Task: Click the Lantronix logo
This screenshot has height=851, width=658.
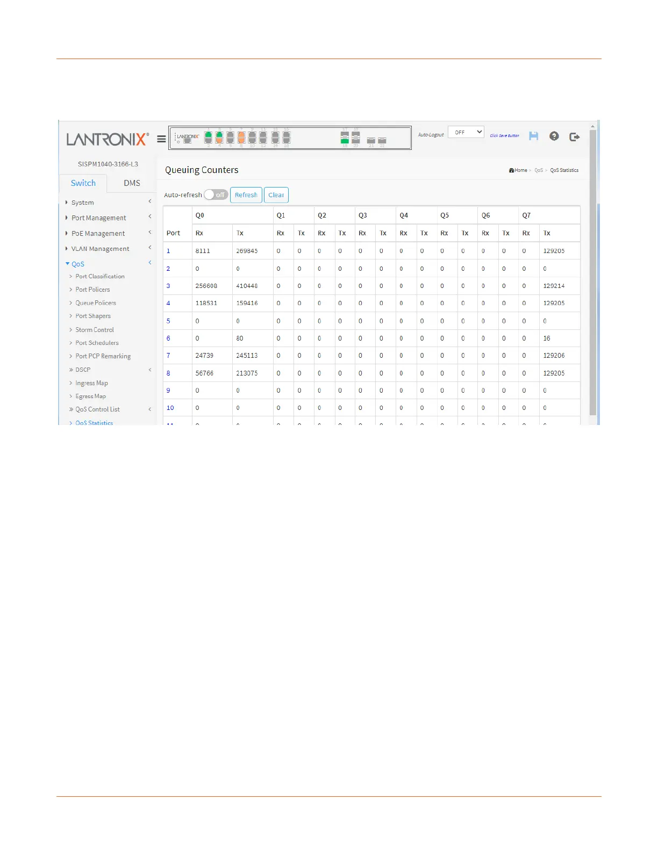Action: (x=108, y=139)
